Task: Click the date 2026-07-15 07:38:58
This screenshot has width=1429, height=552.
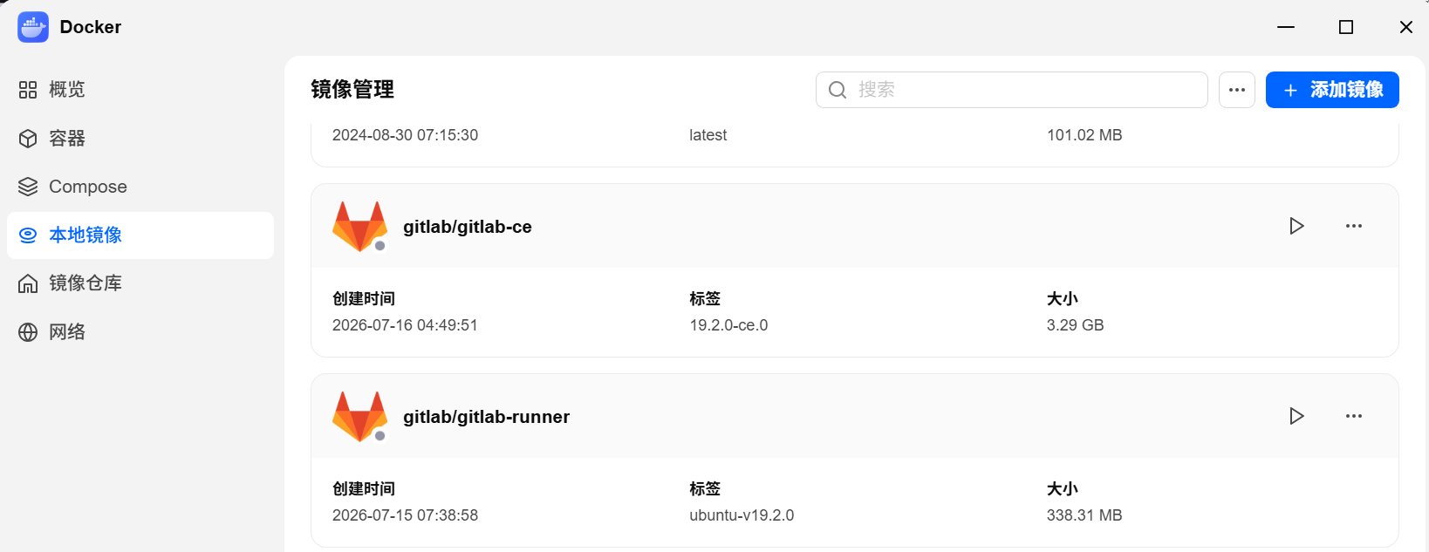Action: 405,515
